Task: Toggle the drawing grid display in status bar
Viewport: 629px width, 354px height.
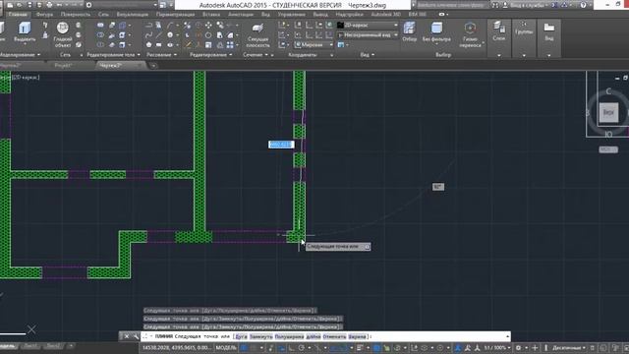Action: [x=243, y=347]
